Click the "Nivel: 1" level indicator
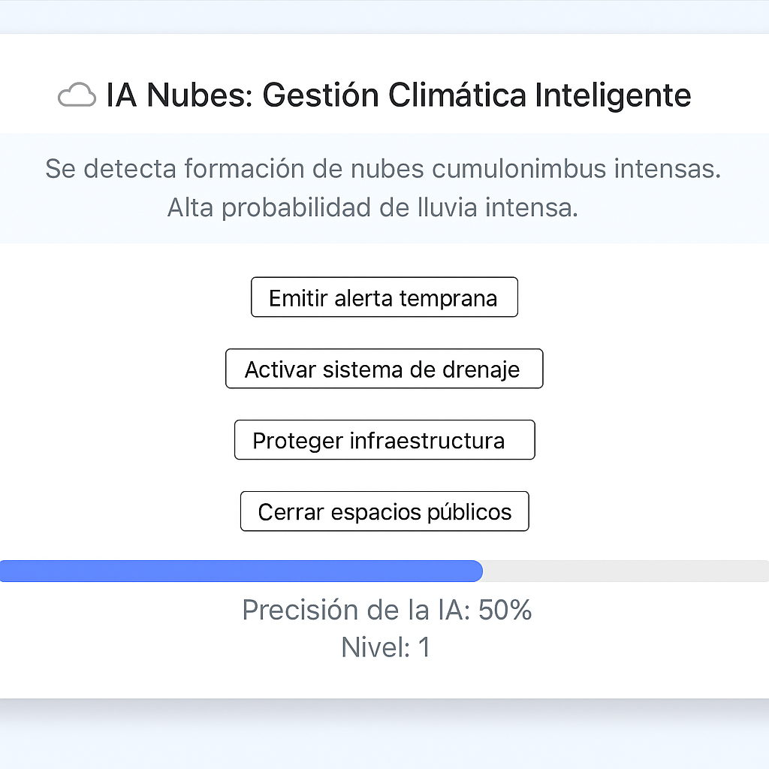Viewport: 769px width, 769px height. pyautogui.click(x=385, y=647)
